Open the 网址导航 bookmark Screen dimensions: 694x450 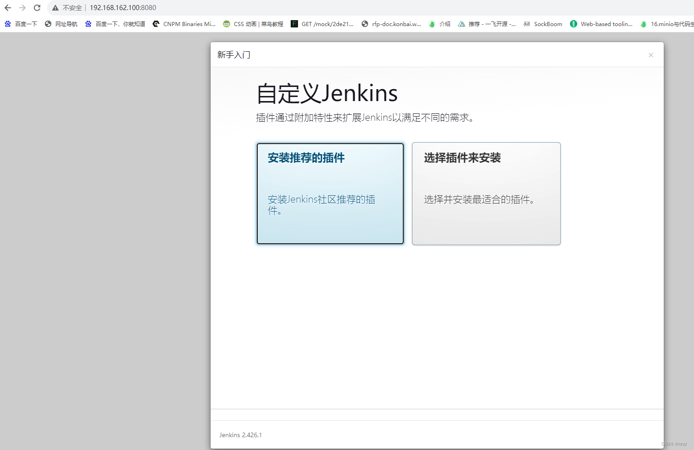coord(61,24)
